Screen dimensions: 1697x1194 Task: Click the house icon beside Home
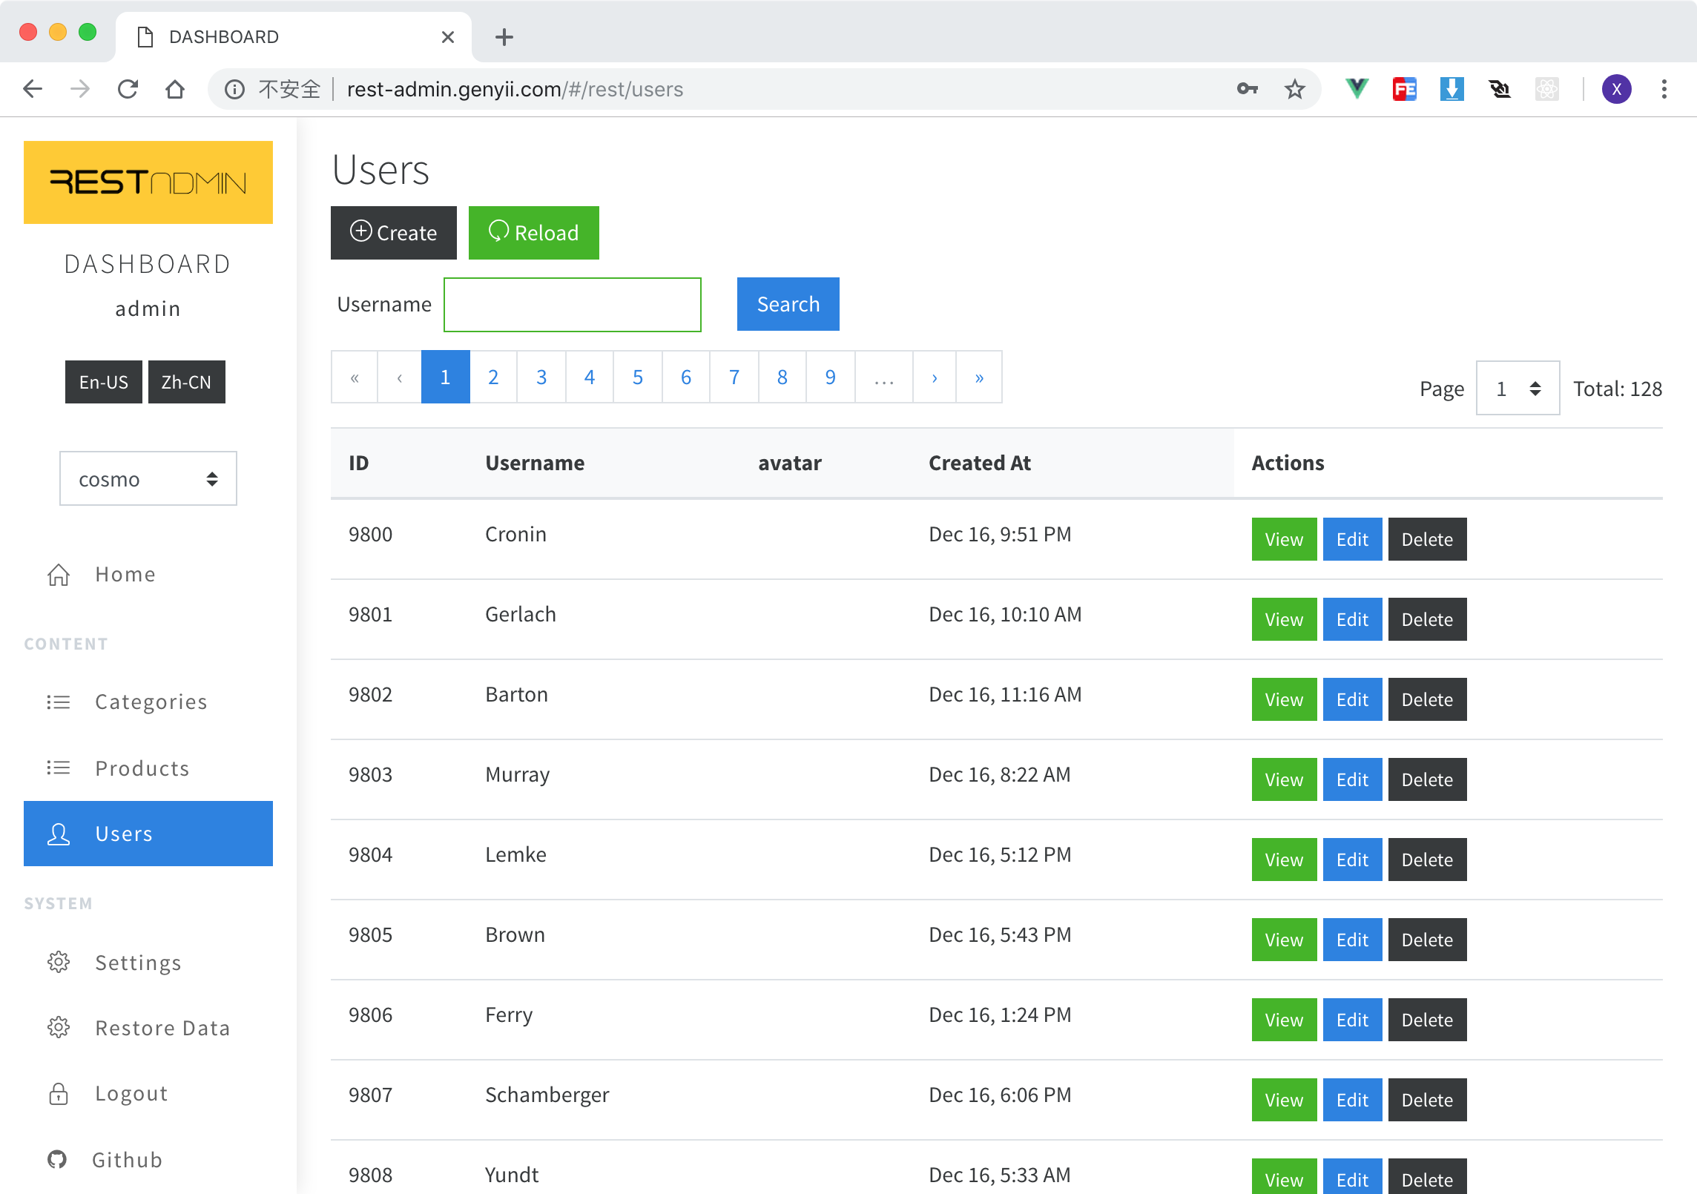tap(59, 575)
